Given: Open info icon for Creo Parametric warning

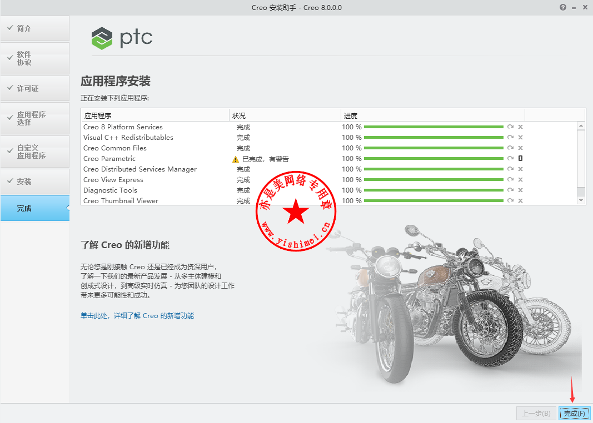Looking at the screenshot, I should click(x=520, y=158).
